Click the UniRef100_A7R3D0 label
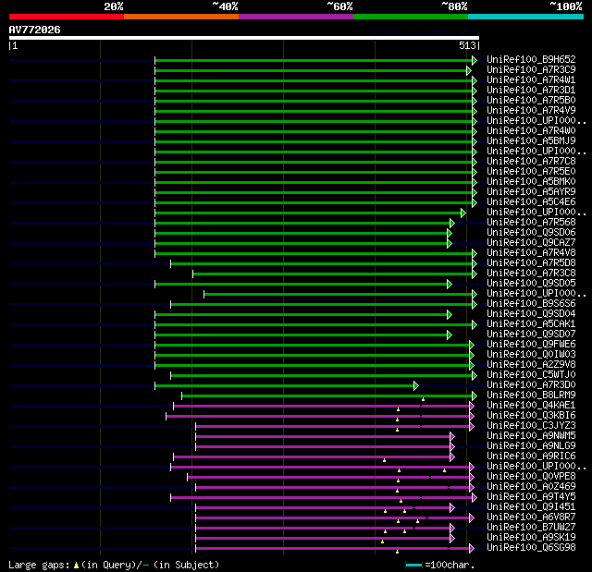Screen dimensions: 592x572 click(x=531, y=385)
